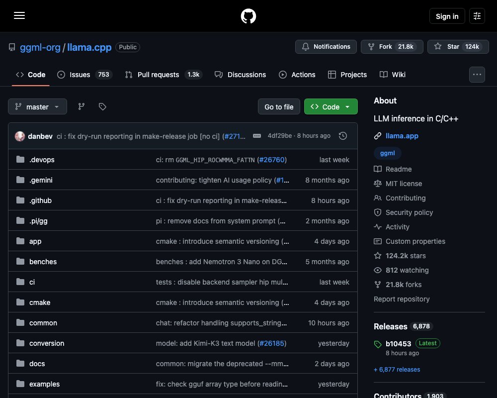
Task: Open the Actions tab
Action: point(297,75)
